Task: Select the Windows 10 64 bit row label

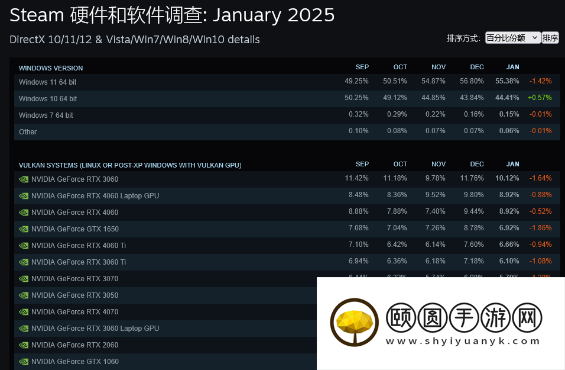Action: click(48, 99)
